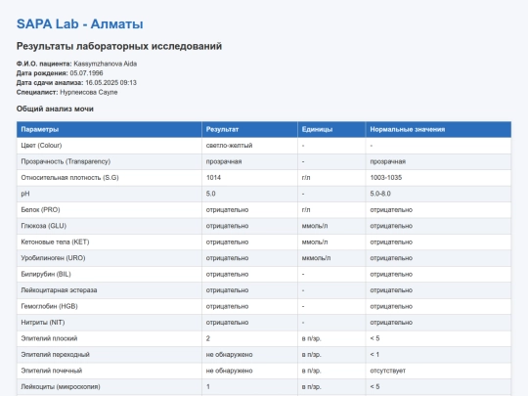Click the result 2 for Эпителий плоский
The height and width of the screenshot is (396, 528).
pyautogui.click(x=208, y=338)
